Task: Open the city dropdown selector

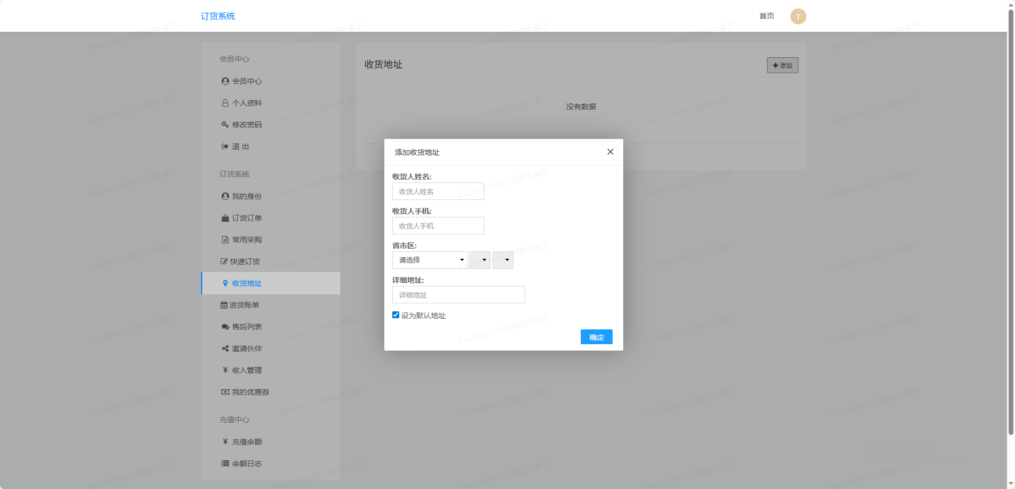Action: pos(480,260)
